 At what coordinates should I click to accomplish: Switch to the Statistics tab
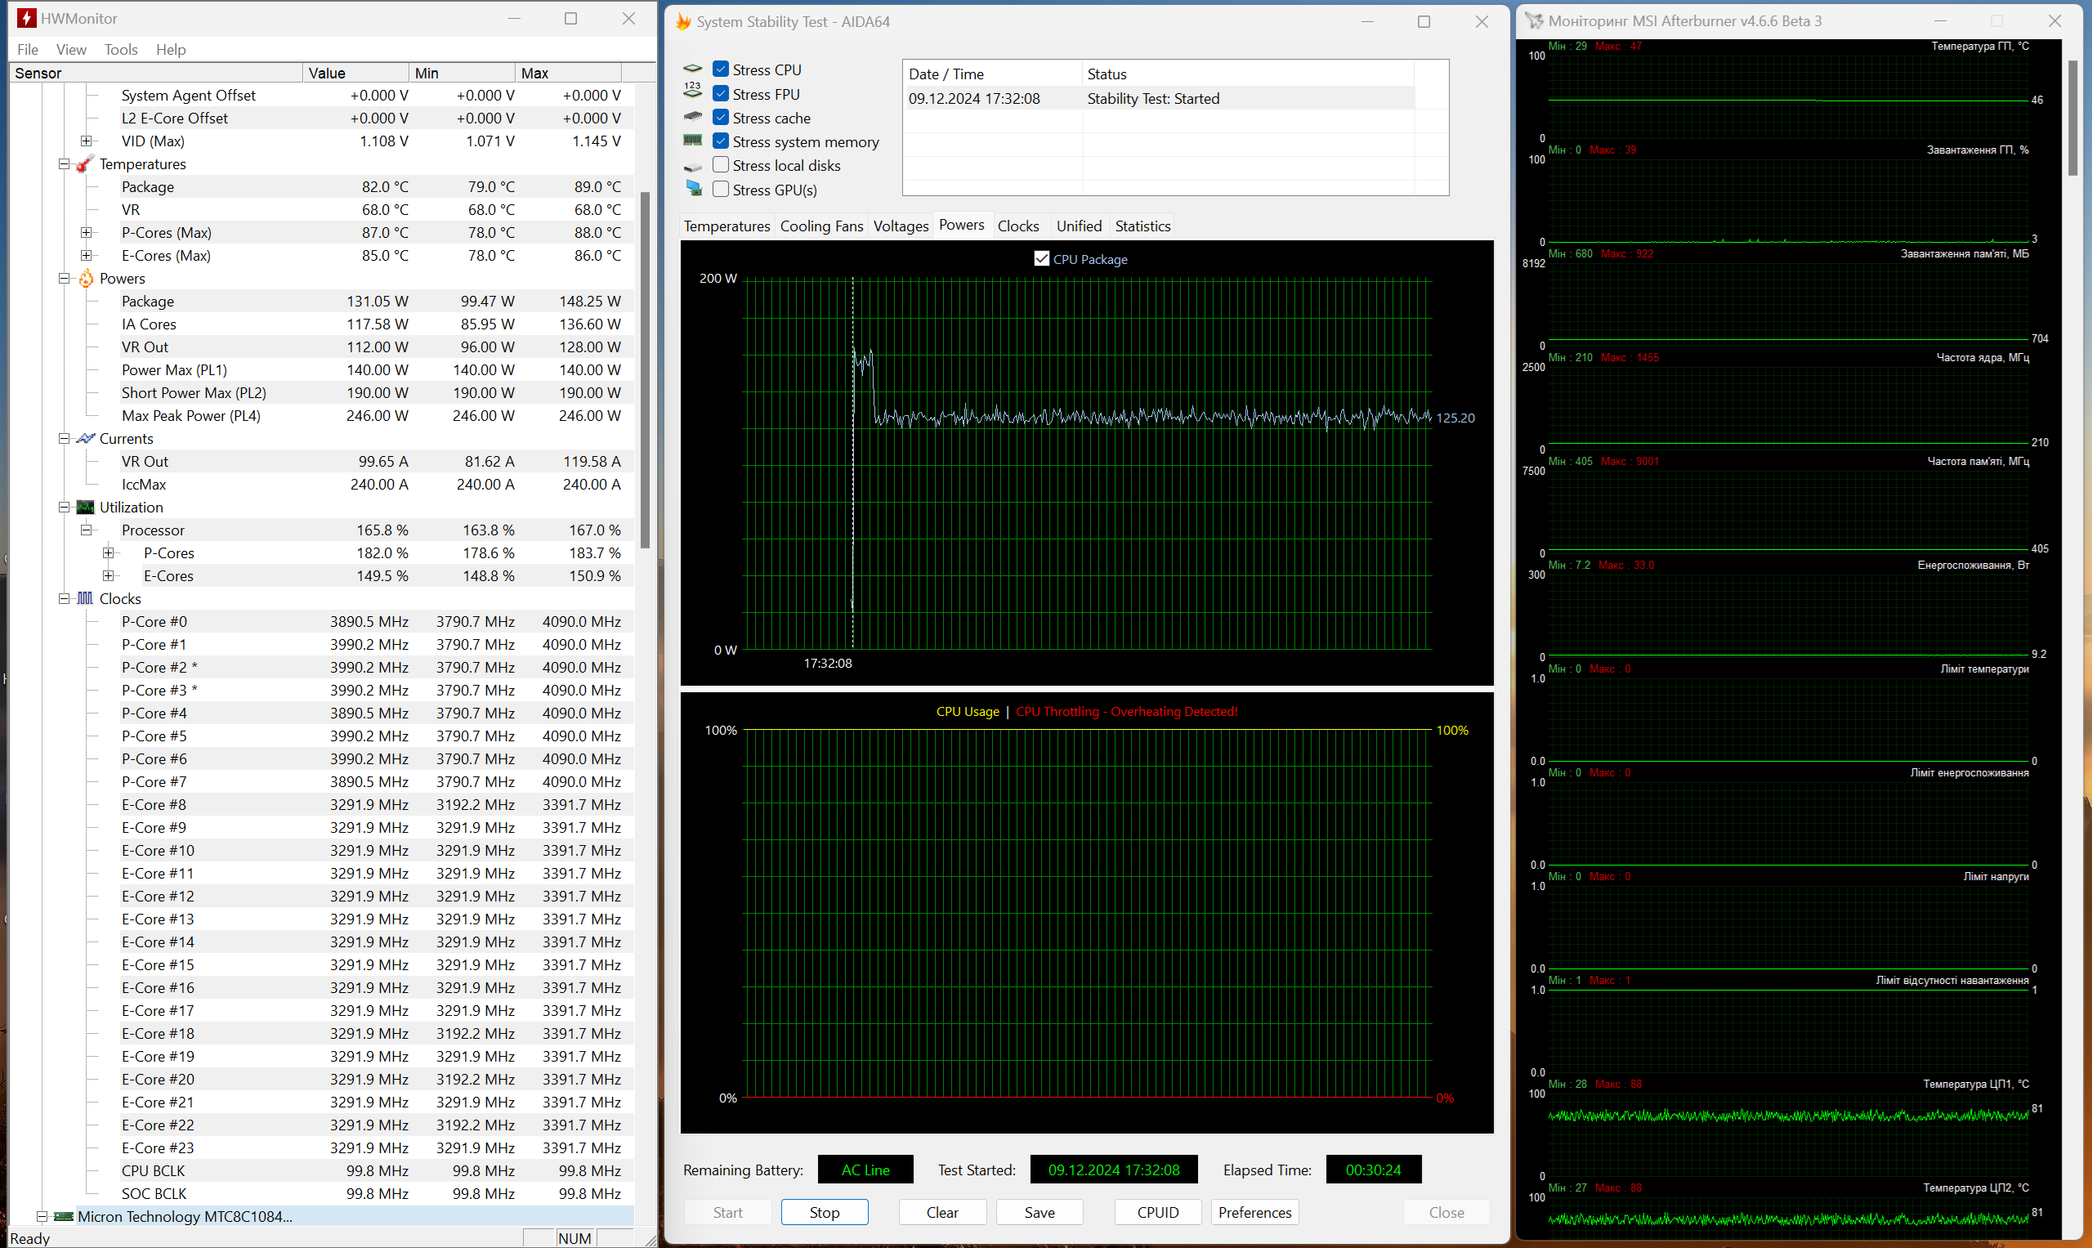click(x=1142, y=226)
